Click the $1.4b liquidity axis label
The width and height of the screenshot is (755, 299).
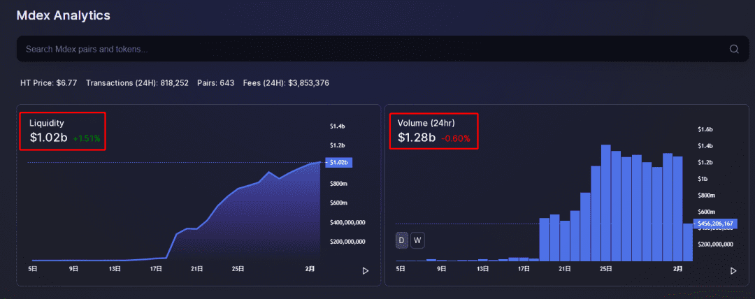tap(337, 126)
